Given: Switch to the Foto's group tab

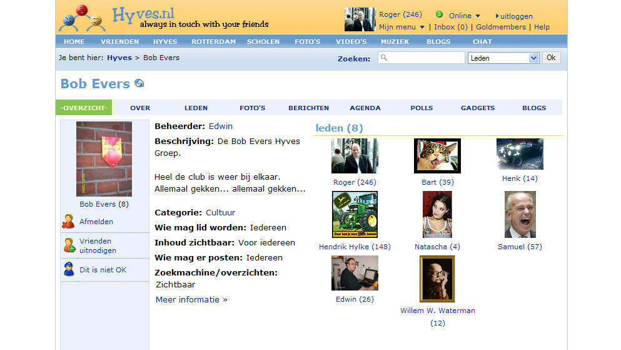Looking at the screenshot, I should pos(253,108).
